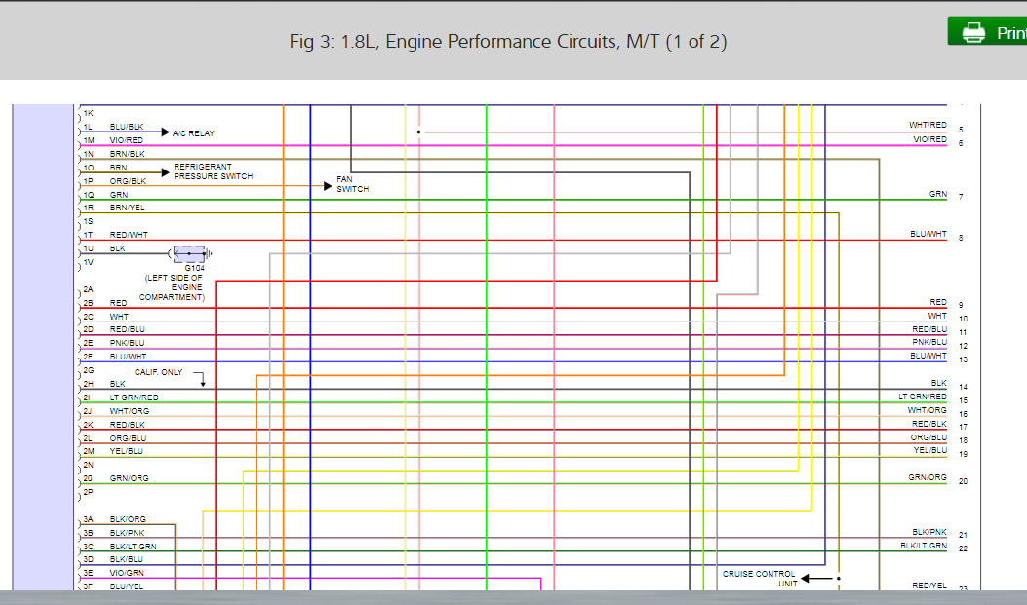The image size is (1027, 605).
Task: Click the 'VIO/RED' label beside number 6
Action: [x=930, y=139]
